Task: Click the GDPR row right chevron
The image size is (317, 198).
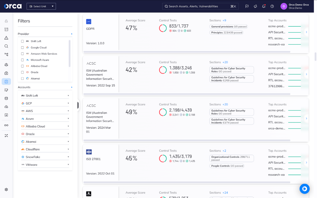Action: coord(306,32)
